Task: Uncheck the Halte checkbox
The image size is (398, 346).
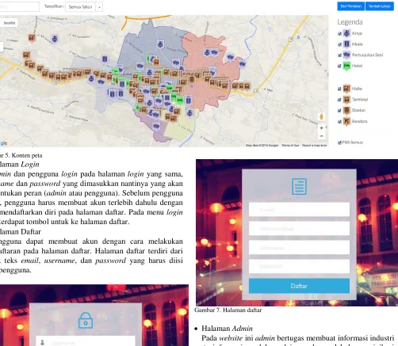Action: tap(339, 89)
